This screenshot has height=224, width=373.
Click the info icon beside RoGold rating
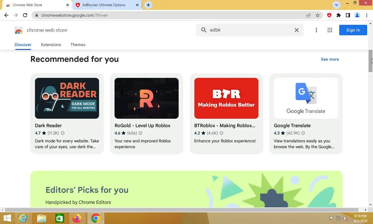[140, 133]
